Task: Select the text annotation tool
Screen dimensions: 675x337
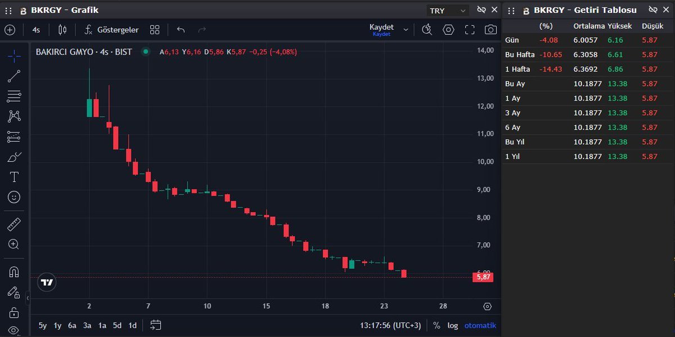Action: [14, 177]
